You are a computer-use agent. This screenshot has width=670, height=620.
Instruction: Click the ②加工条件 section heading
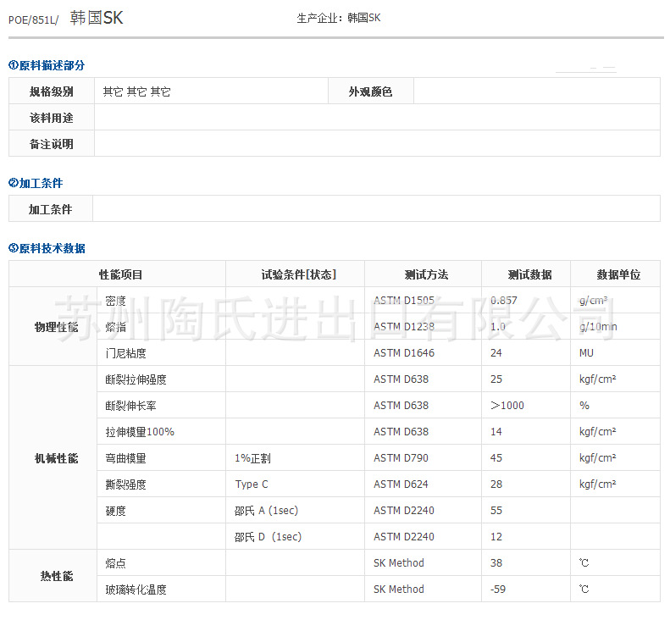click(x=36, y=183)
